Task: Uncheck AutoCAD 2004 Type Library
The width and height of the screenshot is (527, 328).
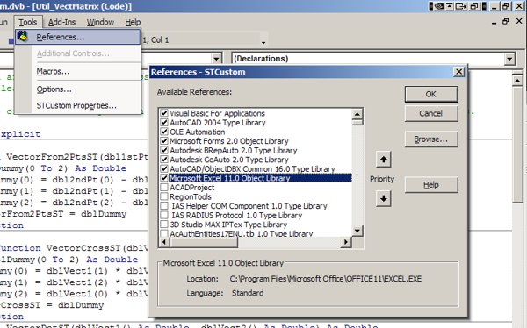Action: click(164, 122)
